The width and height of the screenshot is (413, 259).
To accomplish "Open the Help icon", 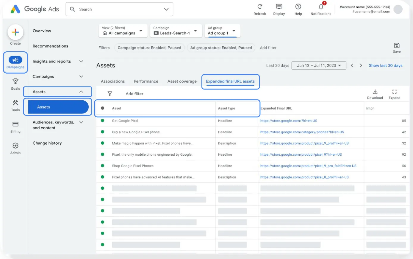I will tap(298, 7).
